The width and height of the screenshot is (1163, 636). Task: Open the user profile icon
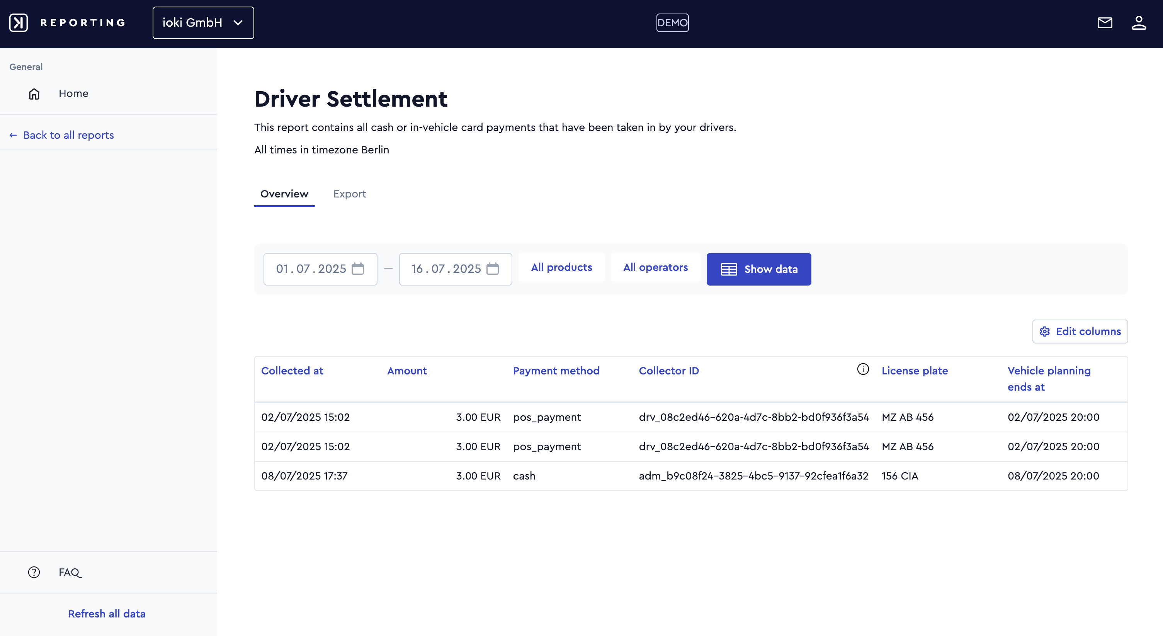tap(1139, 22)
